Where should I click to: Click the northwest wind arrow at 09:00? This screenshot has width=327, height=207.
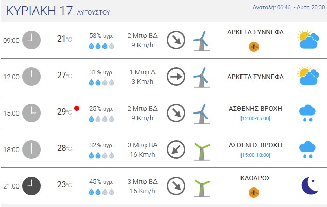tap(176, 40)
